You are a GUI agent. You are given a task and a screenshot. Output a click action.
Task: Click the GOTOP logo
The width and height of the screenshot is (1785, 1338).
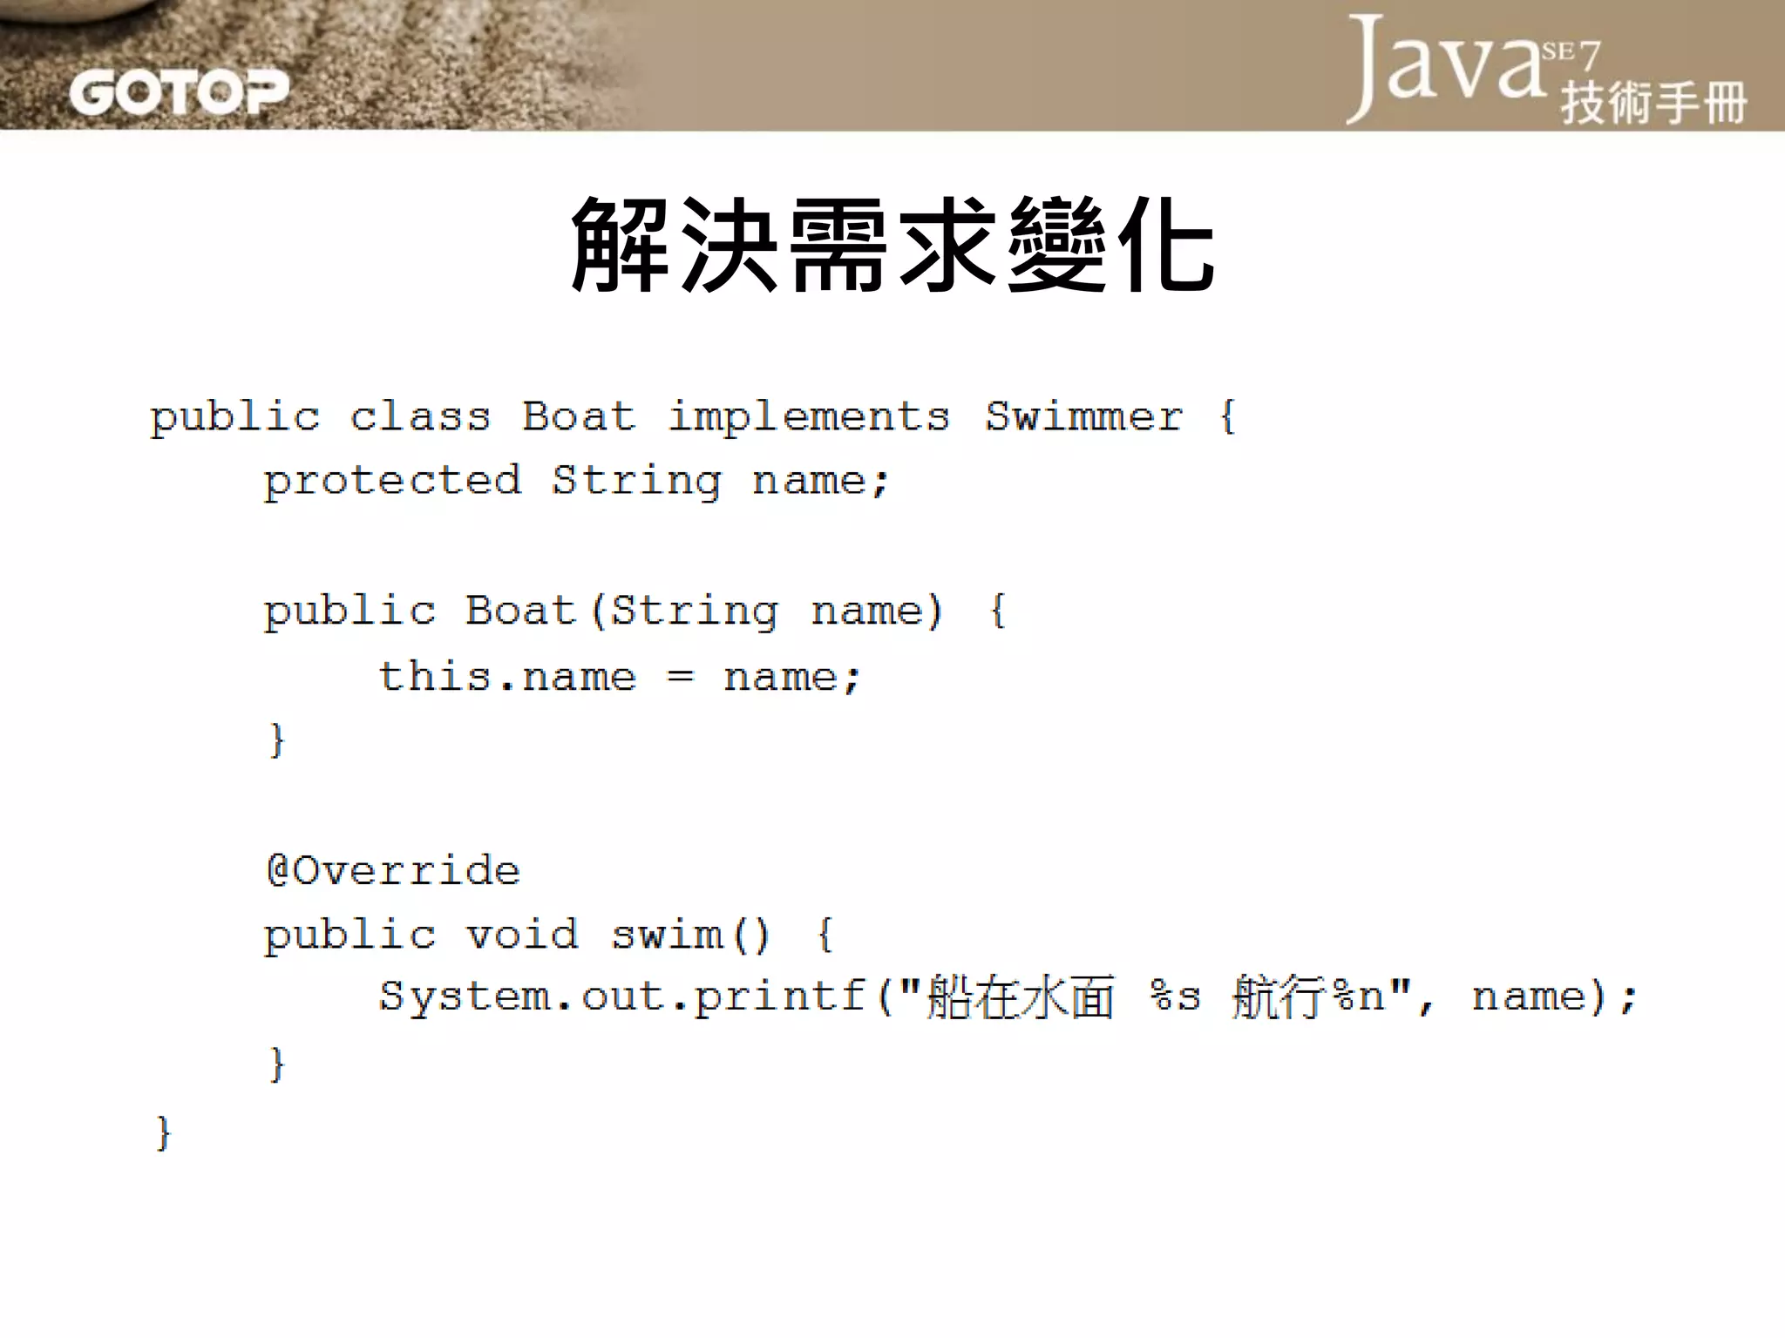pyautogui.click(x=179, y=92)
